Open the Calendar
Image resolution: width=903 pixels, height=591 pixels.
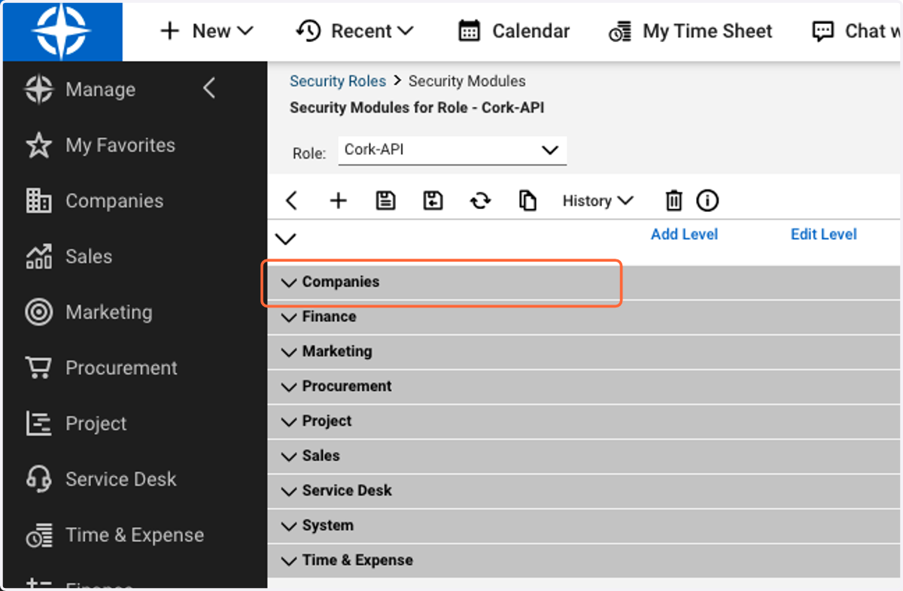click(x=514, y=31)
